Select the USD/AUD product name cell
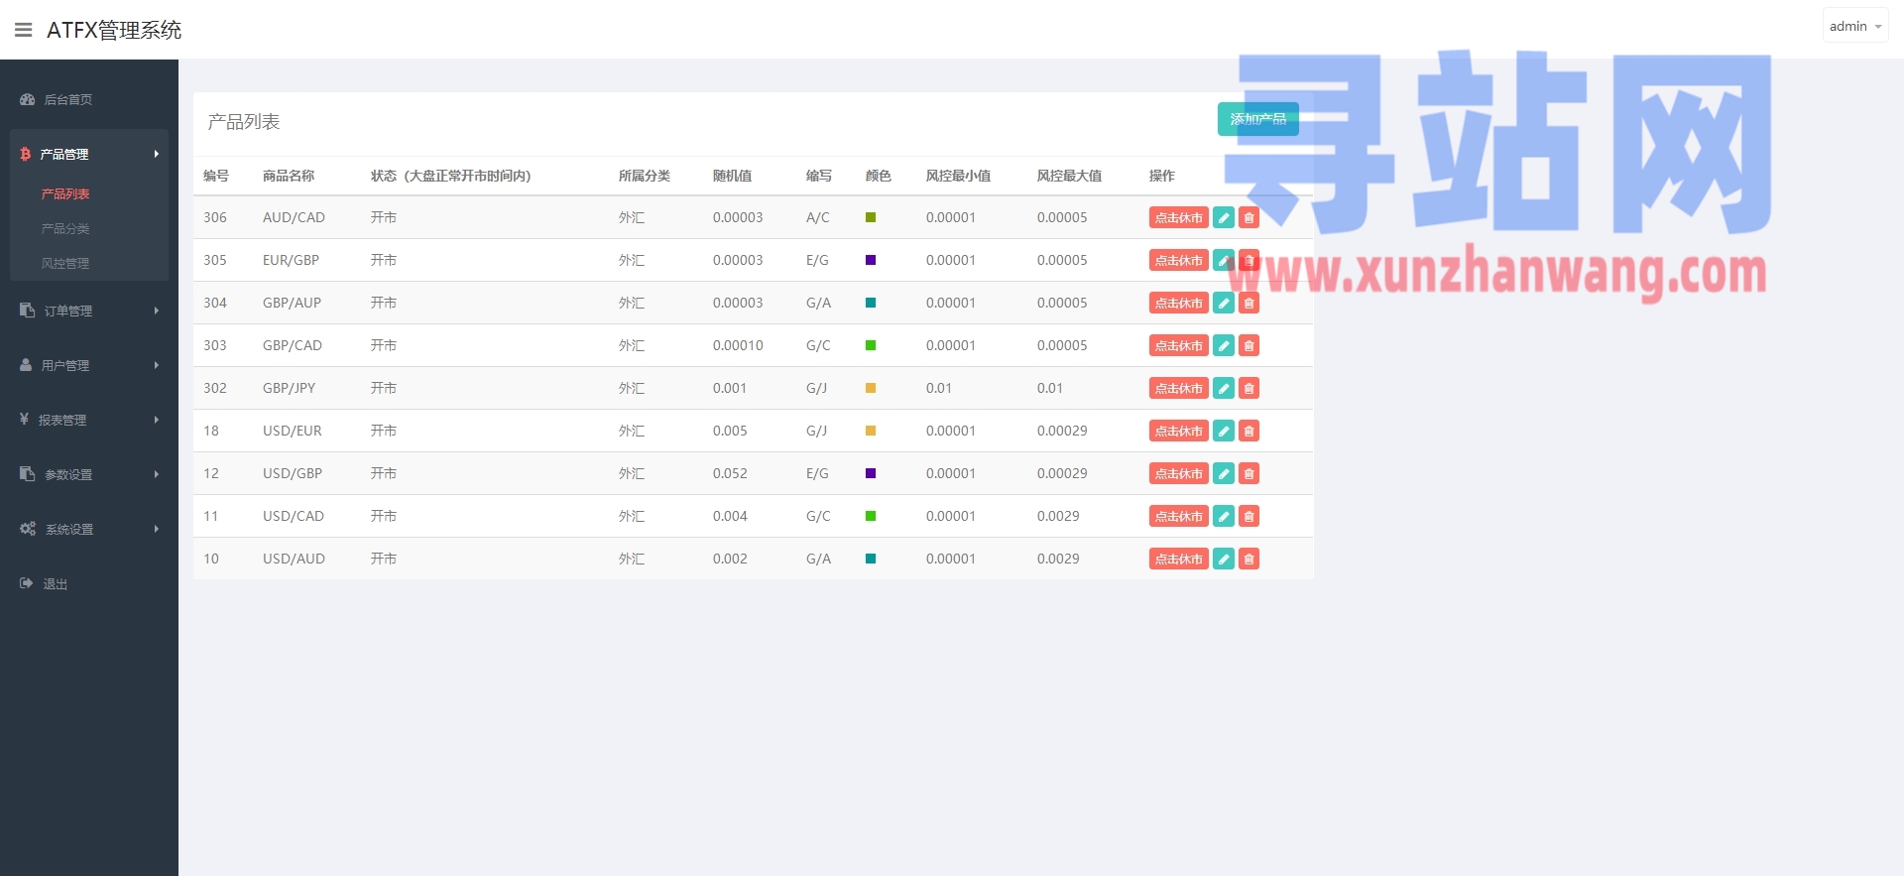This screenshot has height=876, width=1904. [294, 559]
